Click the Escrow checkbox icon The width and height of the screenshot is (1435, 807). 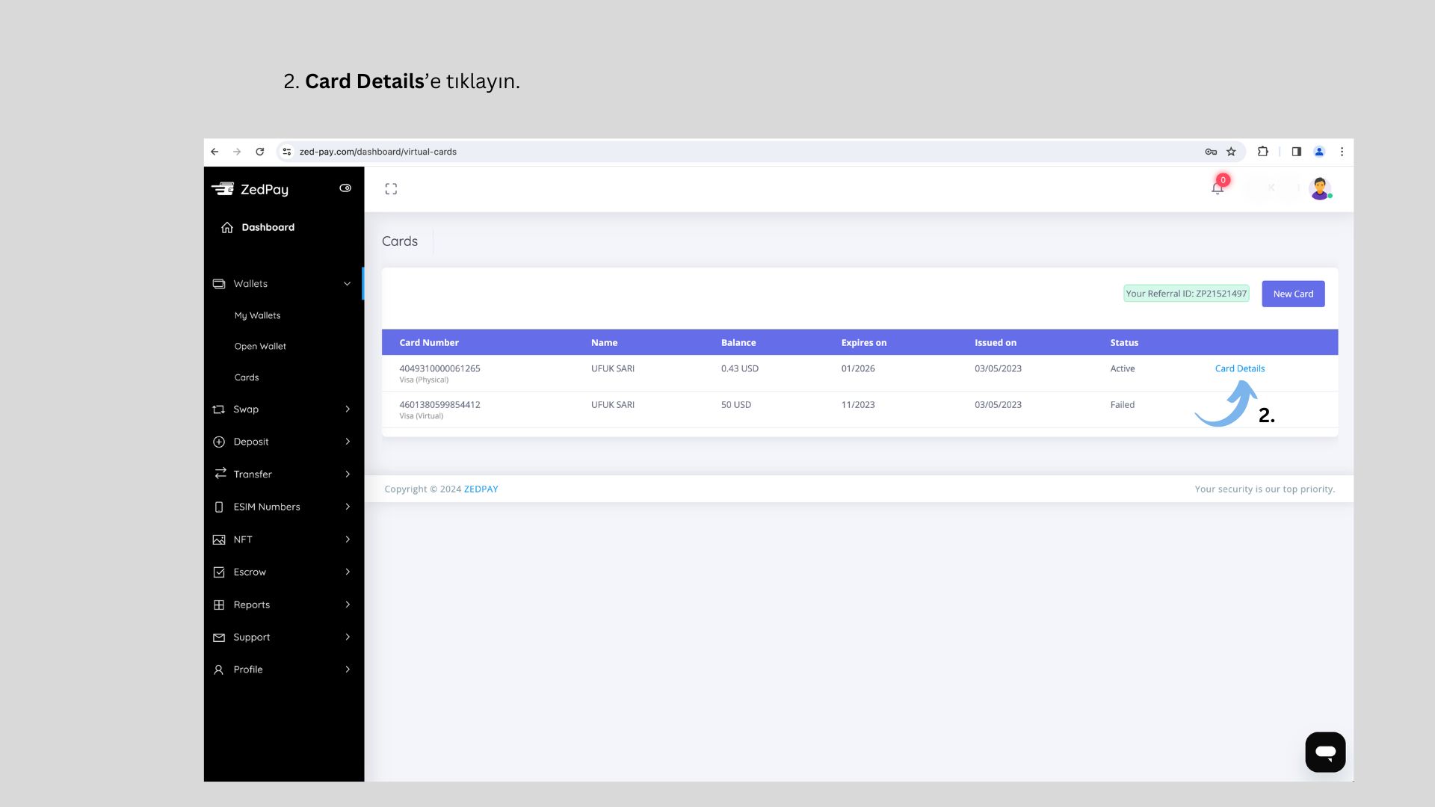(219, 572)
